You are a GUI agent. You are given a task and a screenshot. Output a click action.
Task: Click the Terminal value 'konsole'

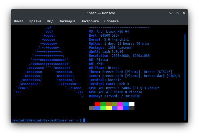(x=114, y=80)
